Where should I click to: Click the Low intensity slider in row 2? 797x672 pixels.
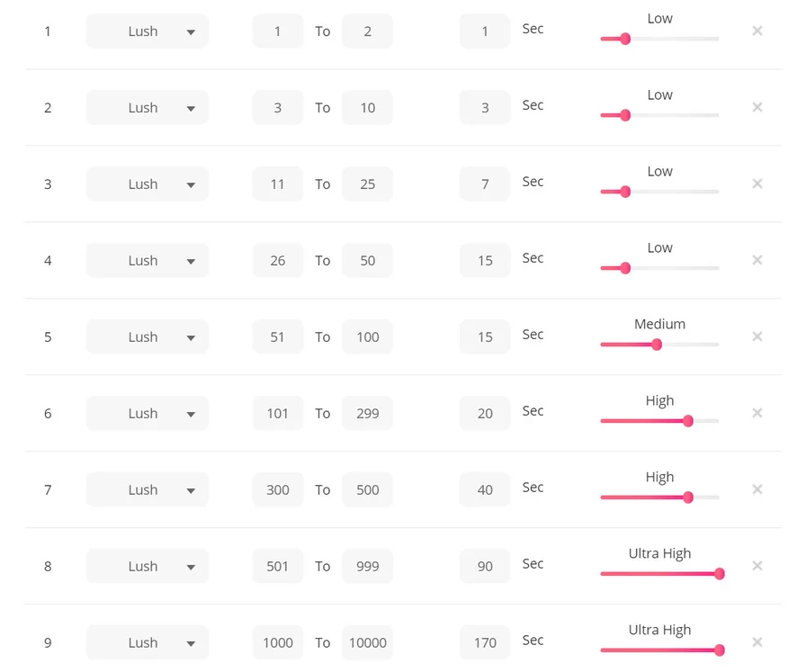tap(659, 115)
